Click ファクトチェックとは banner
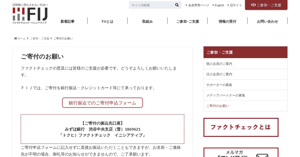The width and height of the screenshot is (300, 157). pyautogui.click(x=241, y=127)
